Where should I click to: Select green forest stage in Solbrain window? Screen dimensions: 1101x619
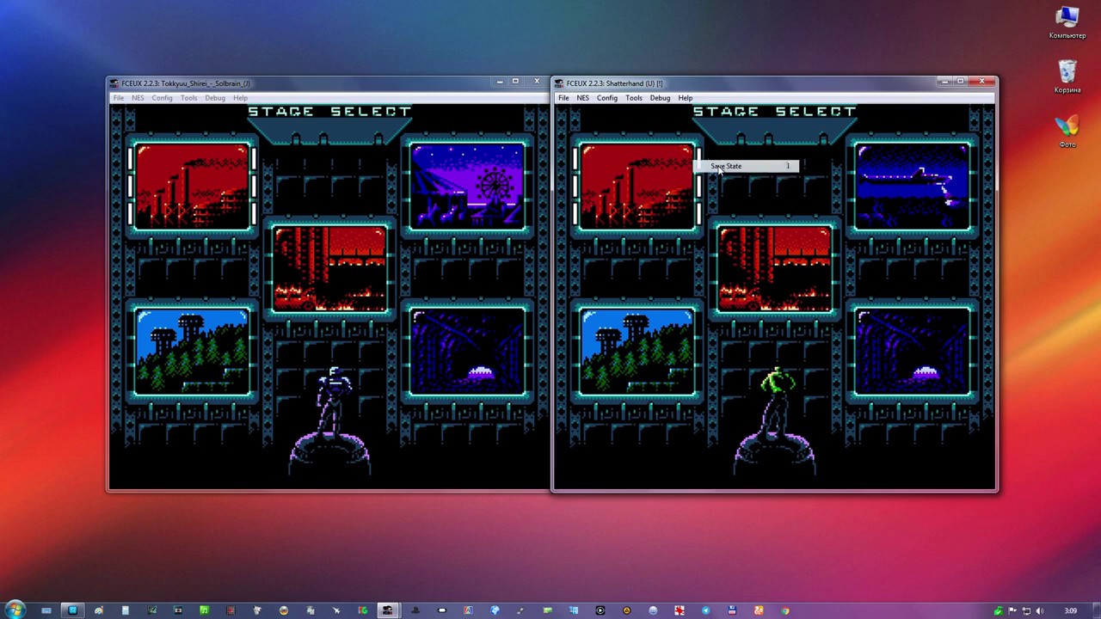click(x=193, y=352)
